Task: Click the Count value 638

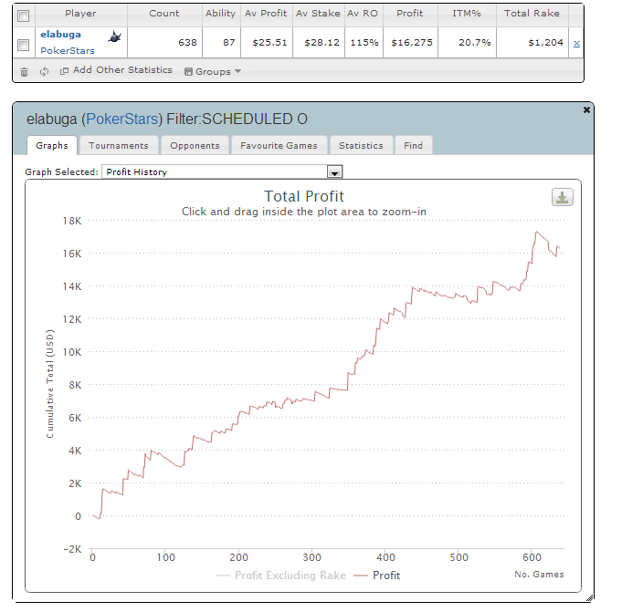Action: click(x=187, y=42)
